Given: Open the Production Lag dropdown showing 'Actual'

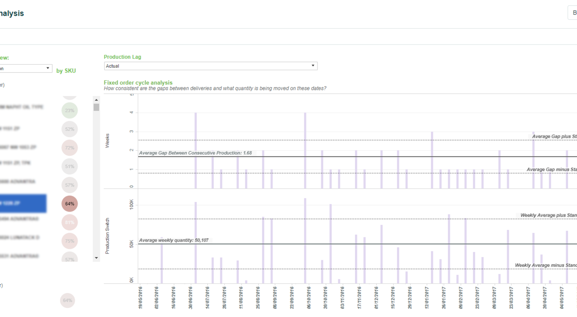Looking at the screenshot, I should click(x=210, y=66).
